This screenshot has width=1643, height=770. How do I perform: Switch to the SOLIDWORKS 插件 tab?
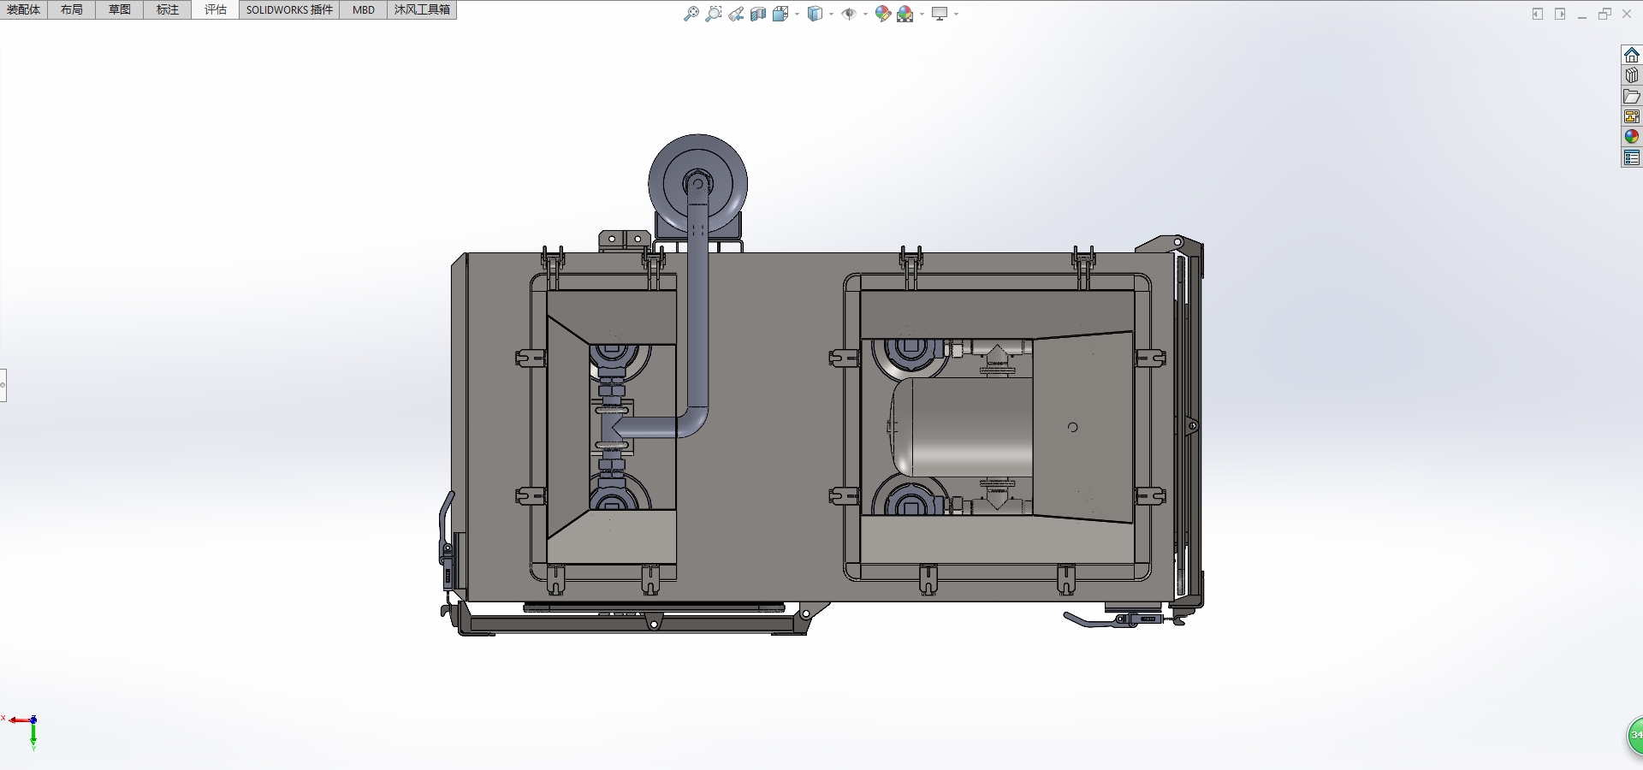289,9
